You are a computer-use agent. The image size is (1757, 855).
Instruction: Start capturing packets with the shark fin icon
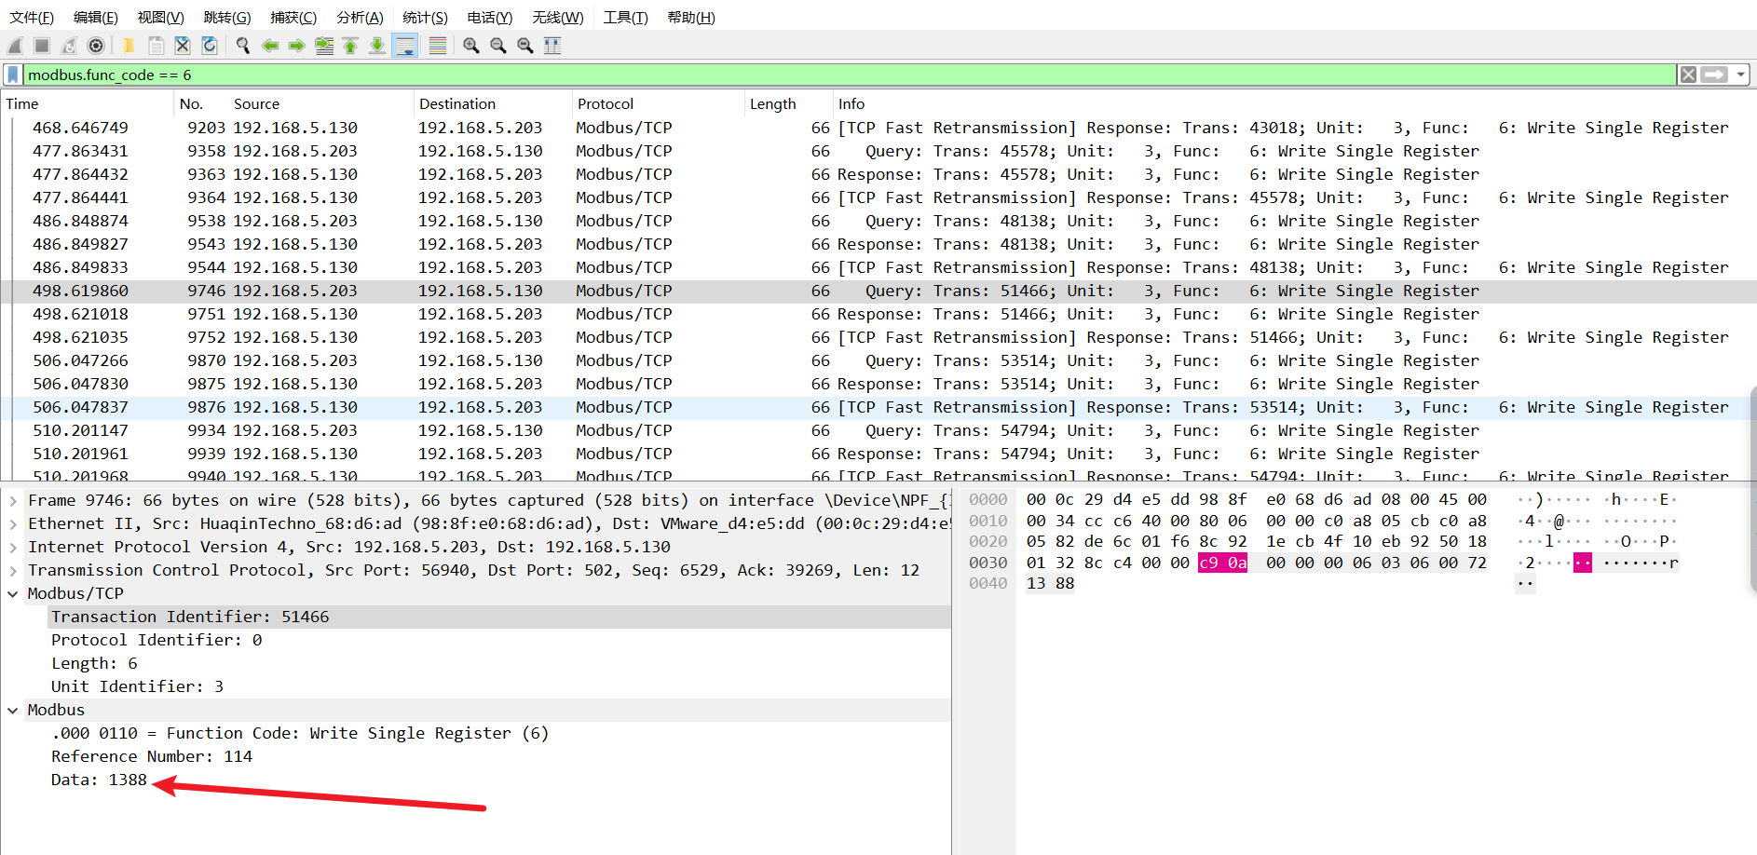(15, 46)
